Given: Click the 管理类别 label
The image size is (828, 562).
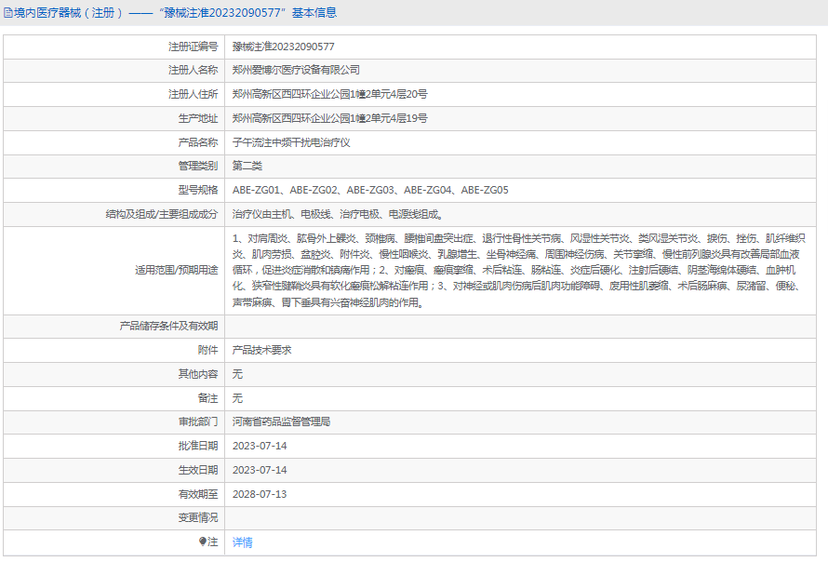Looking at the screenshot, I should tap(198, 166).
